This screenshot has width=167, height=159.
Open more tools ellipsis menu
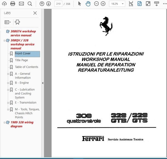(165, 4)
